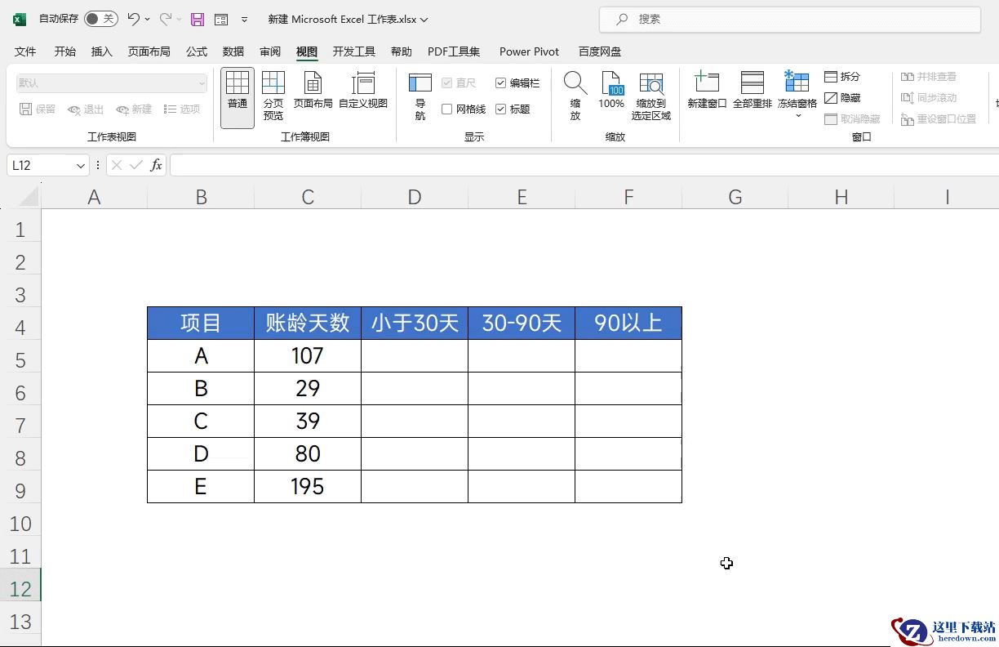Set zoom to 100%

pyautogui.click(x=611, y=91)
